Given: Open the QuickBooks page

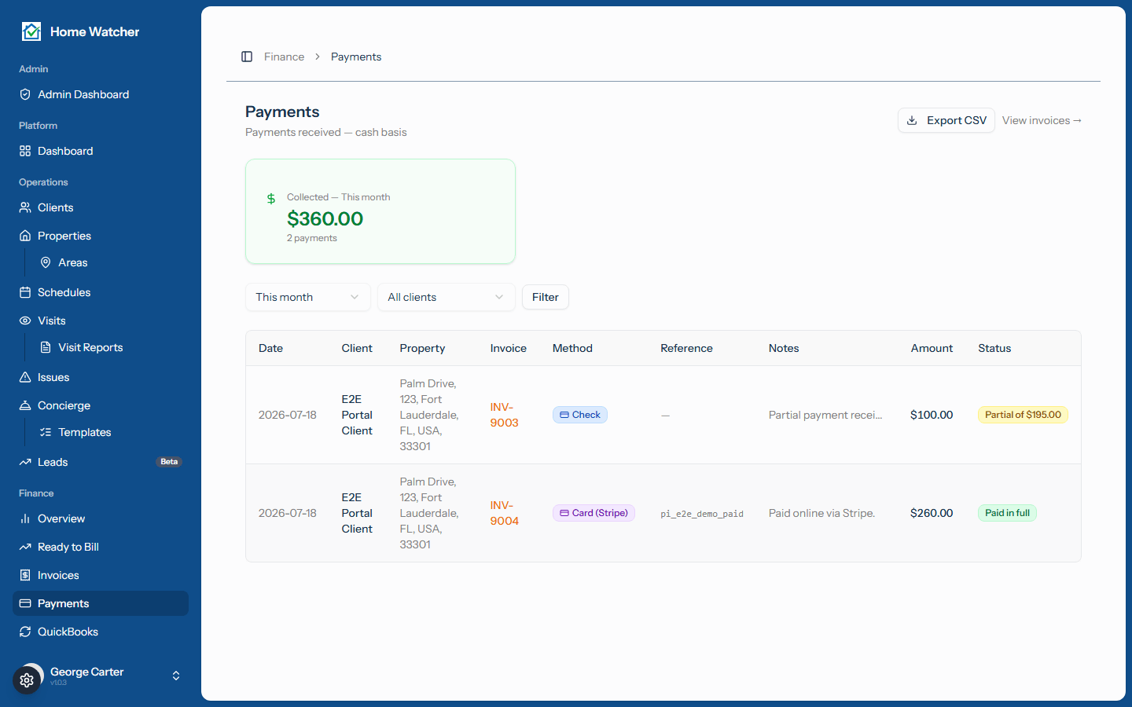Looking at the screenshot, I should [x=101, y=632].
